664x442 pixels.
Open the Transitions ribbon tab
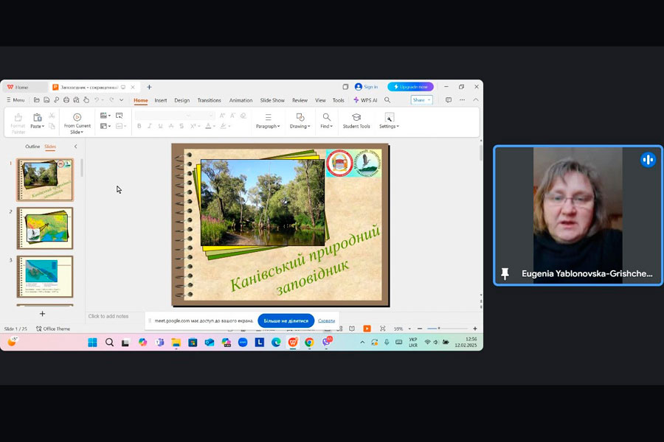(209, 100)
